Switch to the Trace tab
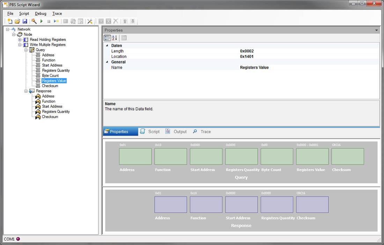This screenshot has height=245, width=384. (205, 132)
